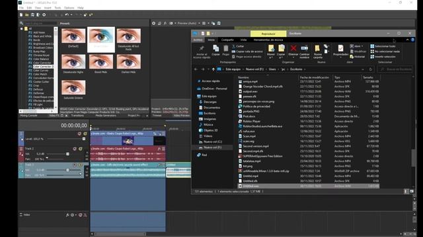The height and width of the screenshot is (237, 423).
Task: Click the Track 2 volume slider handle
Action: 67,154
